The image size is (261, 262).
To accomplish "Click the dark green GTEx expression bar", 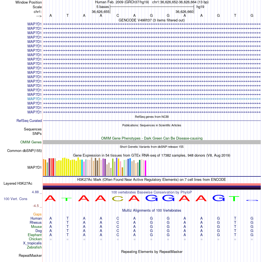I will click(140, 168).
